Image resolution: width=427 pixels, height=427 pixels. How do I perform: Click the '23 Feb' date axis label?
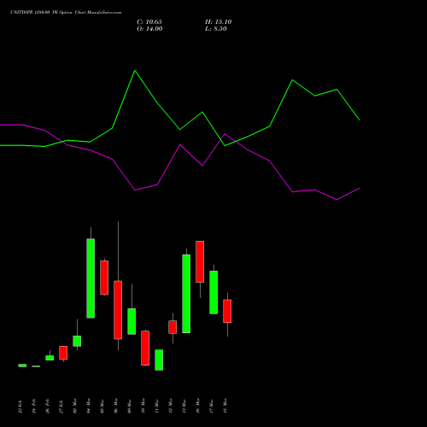(x=20, y=407)
